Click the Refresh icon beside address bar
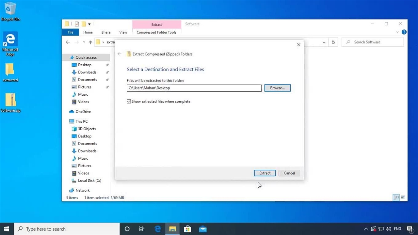 pos(333,42)
